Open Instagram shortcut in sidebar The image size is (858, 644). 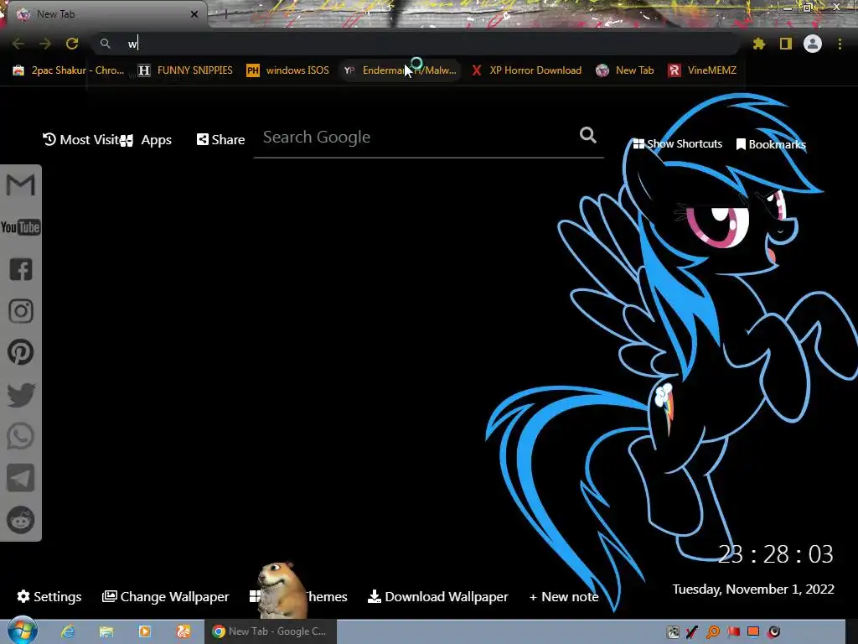point(21,311)
